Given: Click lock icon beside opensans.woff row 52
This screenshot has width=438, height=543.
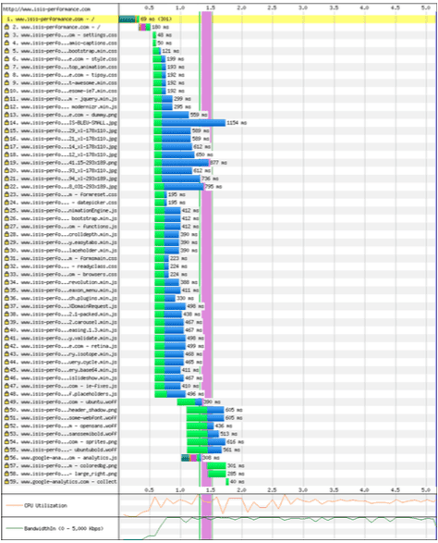Looking at the screenshot, I should point(6,426).
